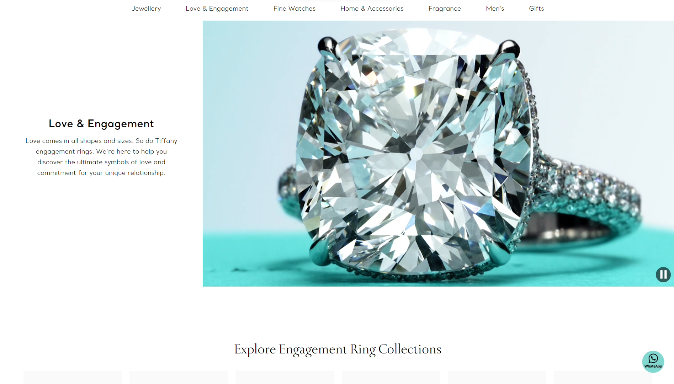This screenshot has height=384, width=674.
Task: Open the Men's menu
Action: click(495, 9)
